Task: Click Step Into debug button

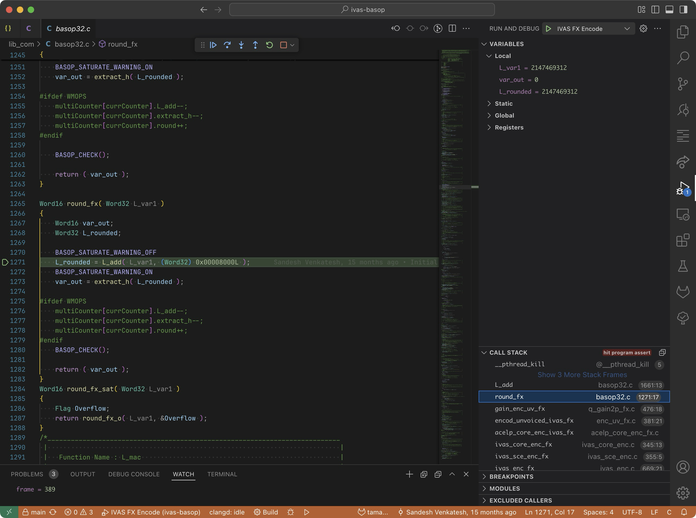Action: (x=241, y=45)
